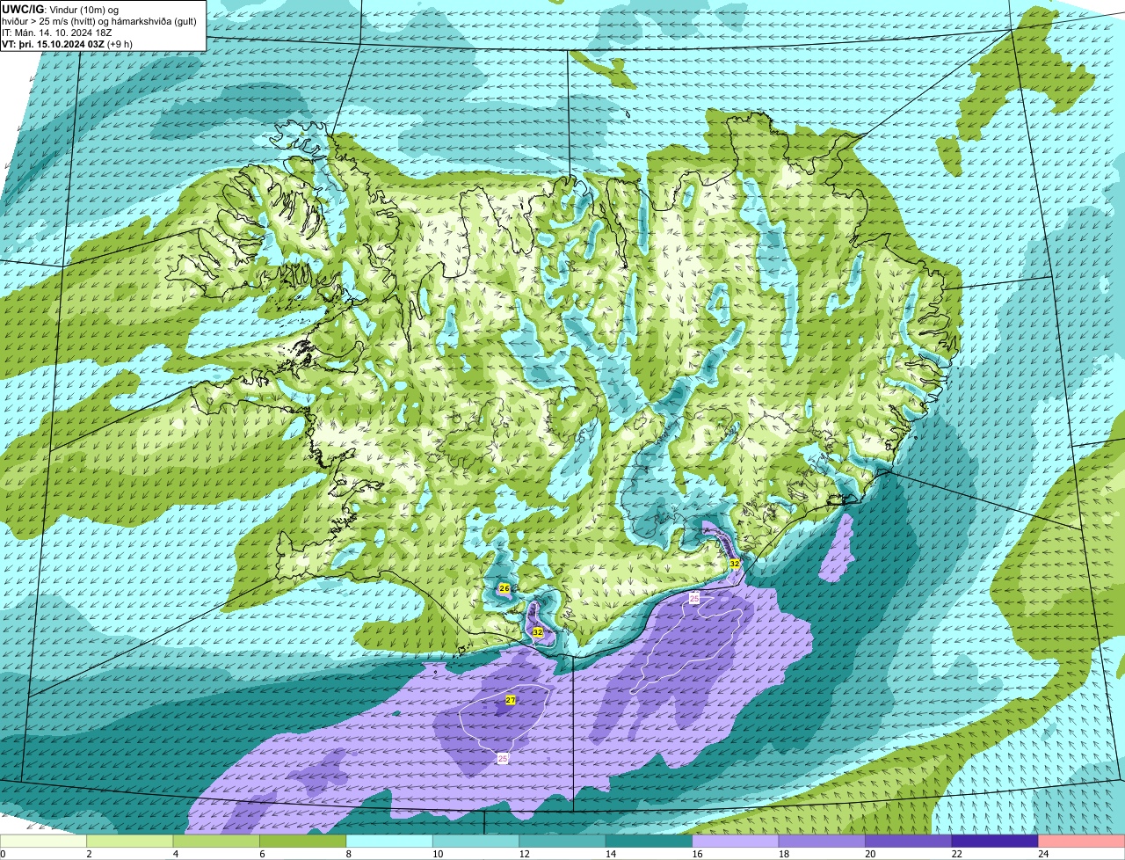This screenshot has height=860, width=1125.
Task: Select the light cyan 8–10 m/s legend segment
Action: pyautogui.click(x=389, y=841)
